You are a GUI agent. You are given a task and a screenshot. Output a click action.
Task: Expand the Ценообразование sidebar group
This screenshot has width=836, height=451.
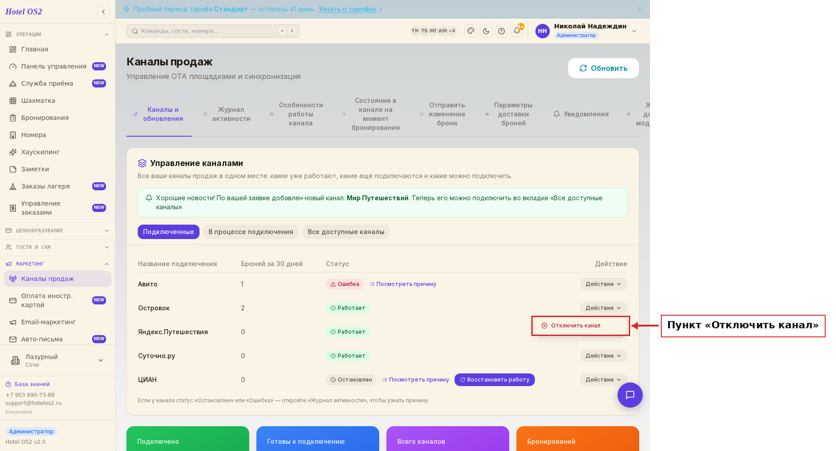point(57,230)
